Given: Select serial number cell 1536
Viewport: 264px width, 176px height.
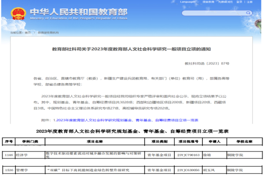Looking at the screenshot, I should (x=9, y=170).
